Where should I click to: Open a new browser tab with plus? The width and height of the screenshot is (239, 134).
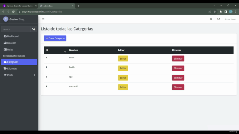78,6
